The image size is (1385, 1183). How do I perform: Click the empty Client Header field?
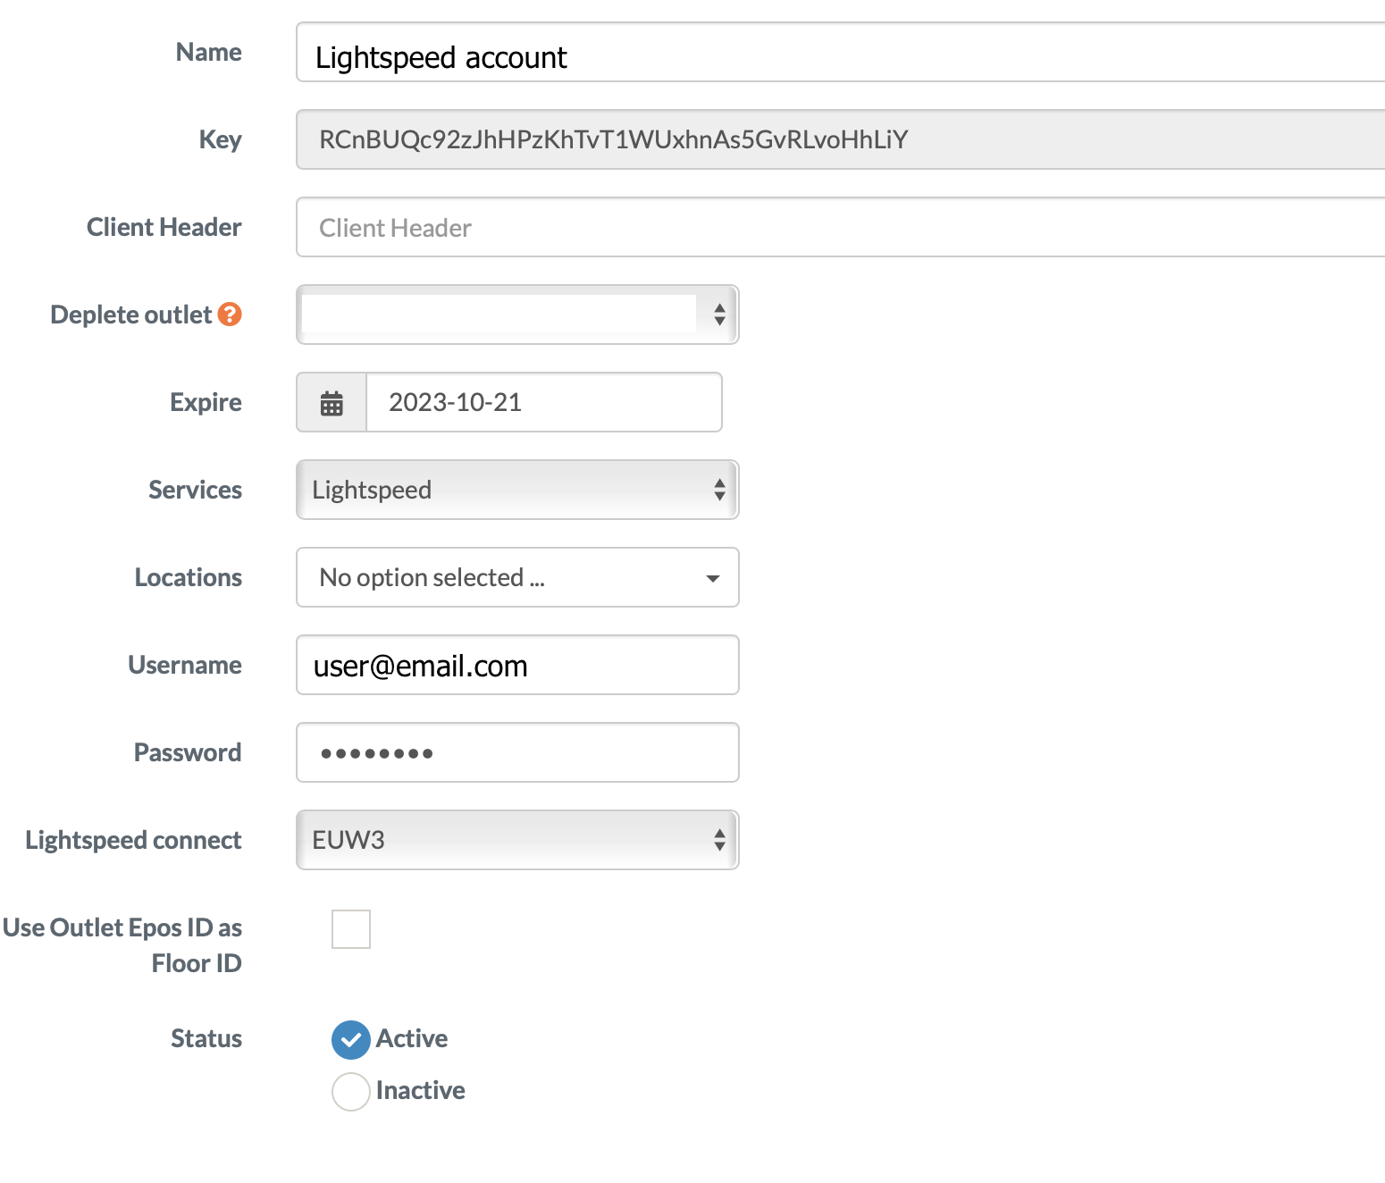[x=625, y=227]
